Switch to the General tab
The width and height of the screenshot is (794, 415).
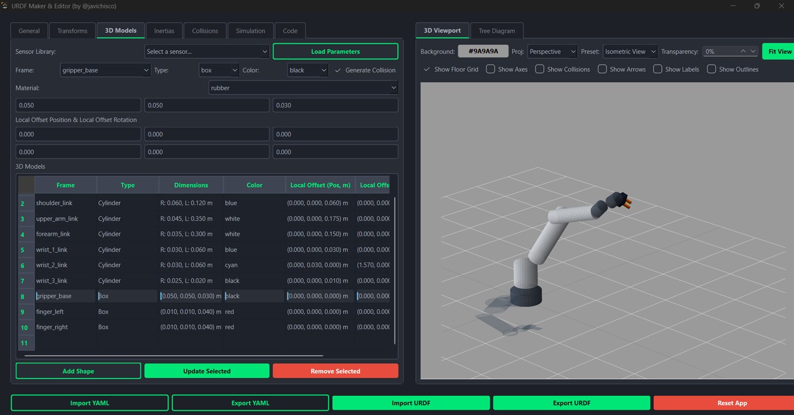[29, 31]
